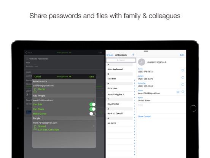Click the mail envelope icon beside joseph7849@gmail.com
This screenshot has width=210, height=158.
[x=178, y=92]
